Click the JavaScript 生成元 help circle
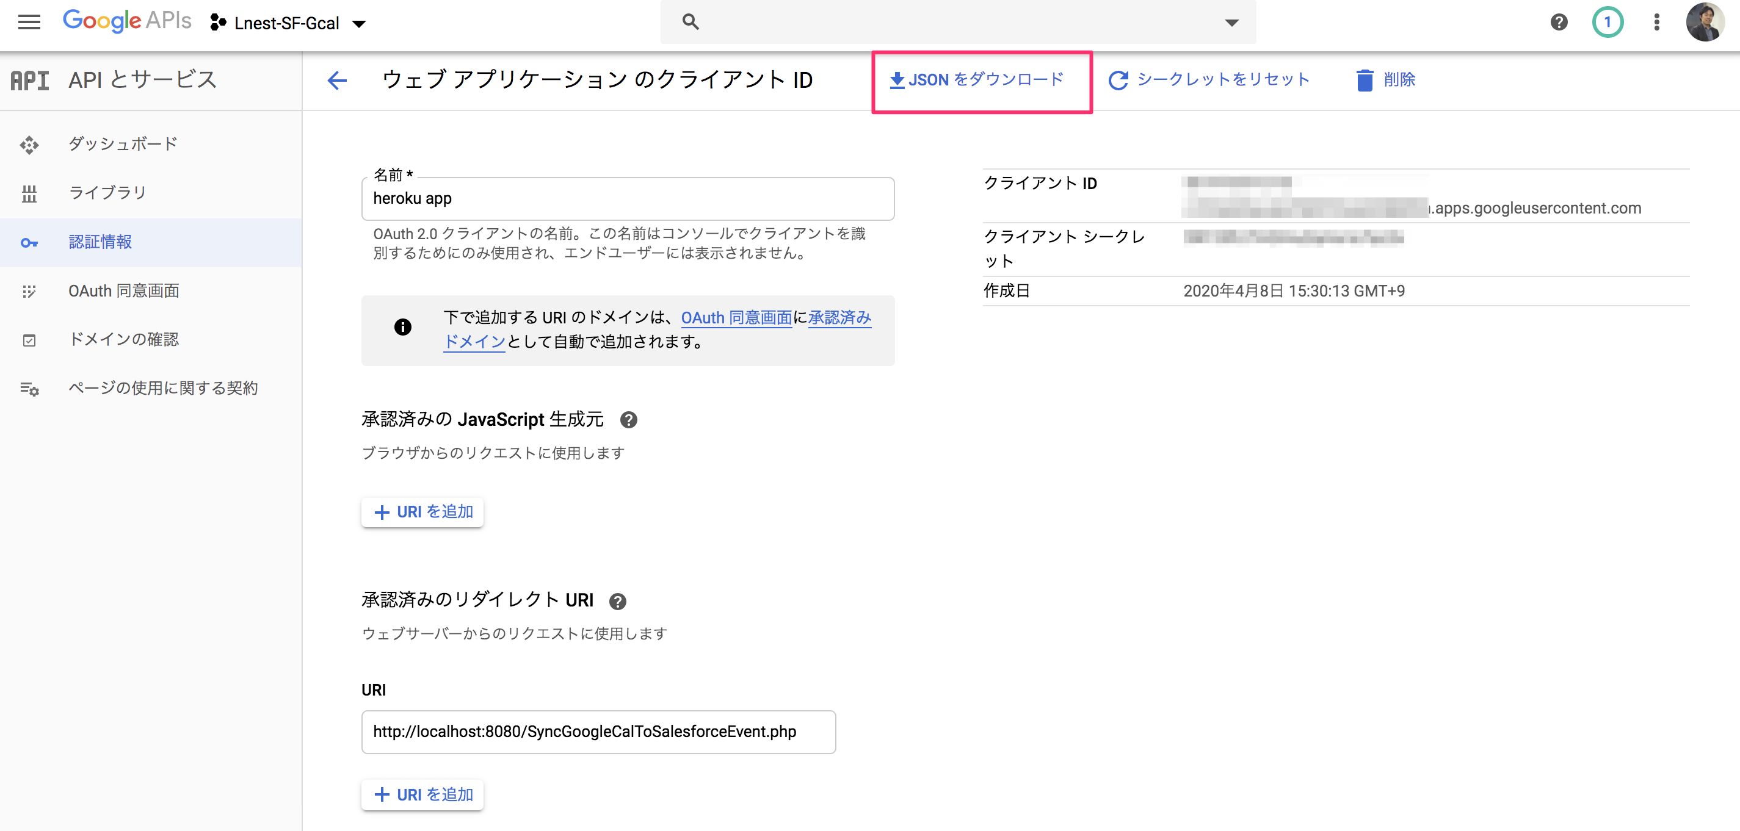1740x831 pixels. pyautogui.click(x=629, y=420)
